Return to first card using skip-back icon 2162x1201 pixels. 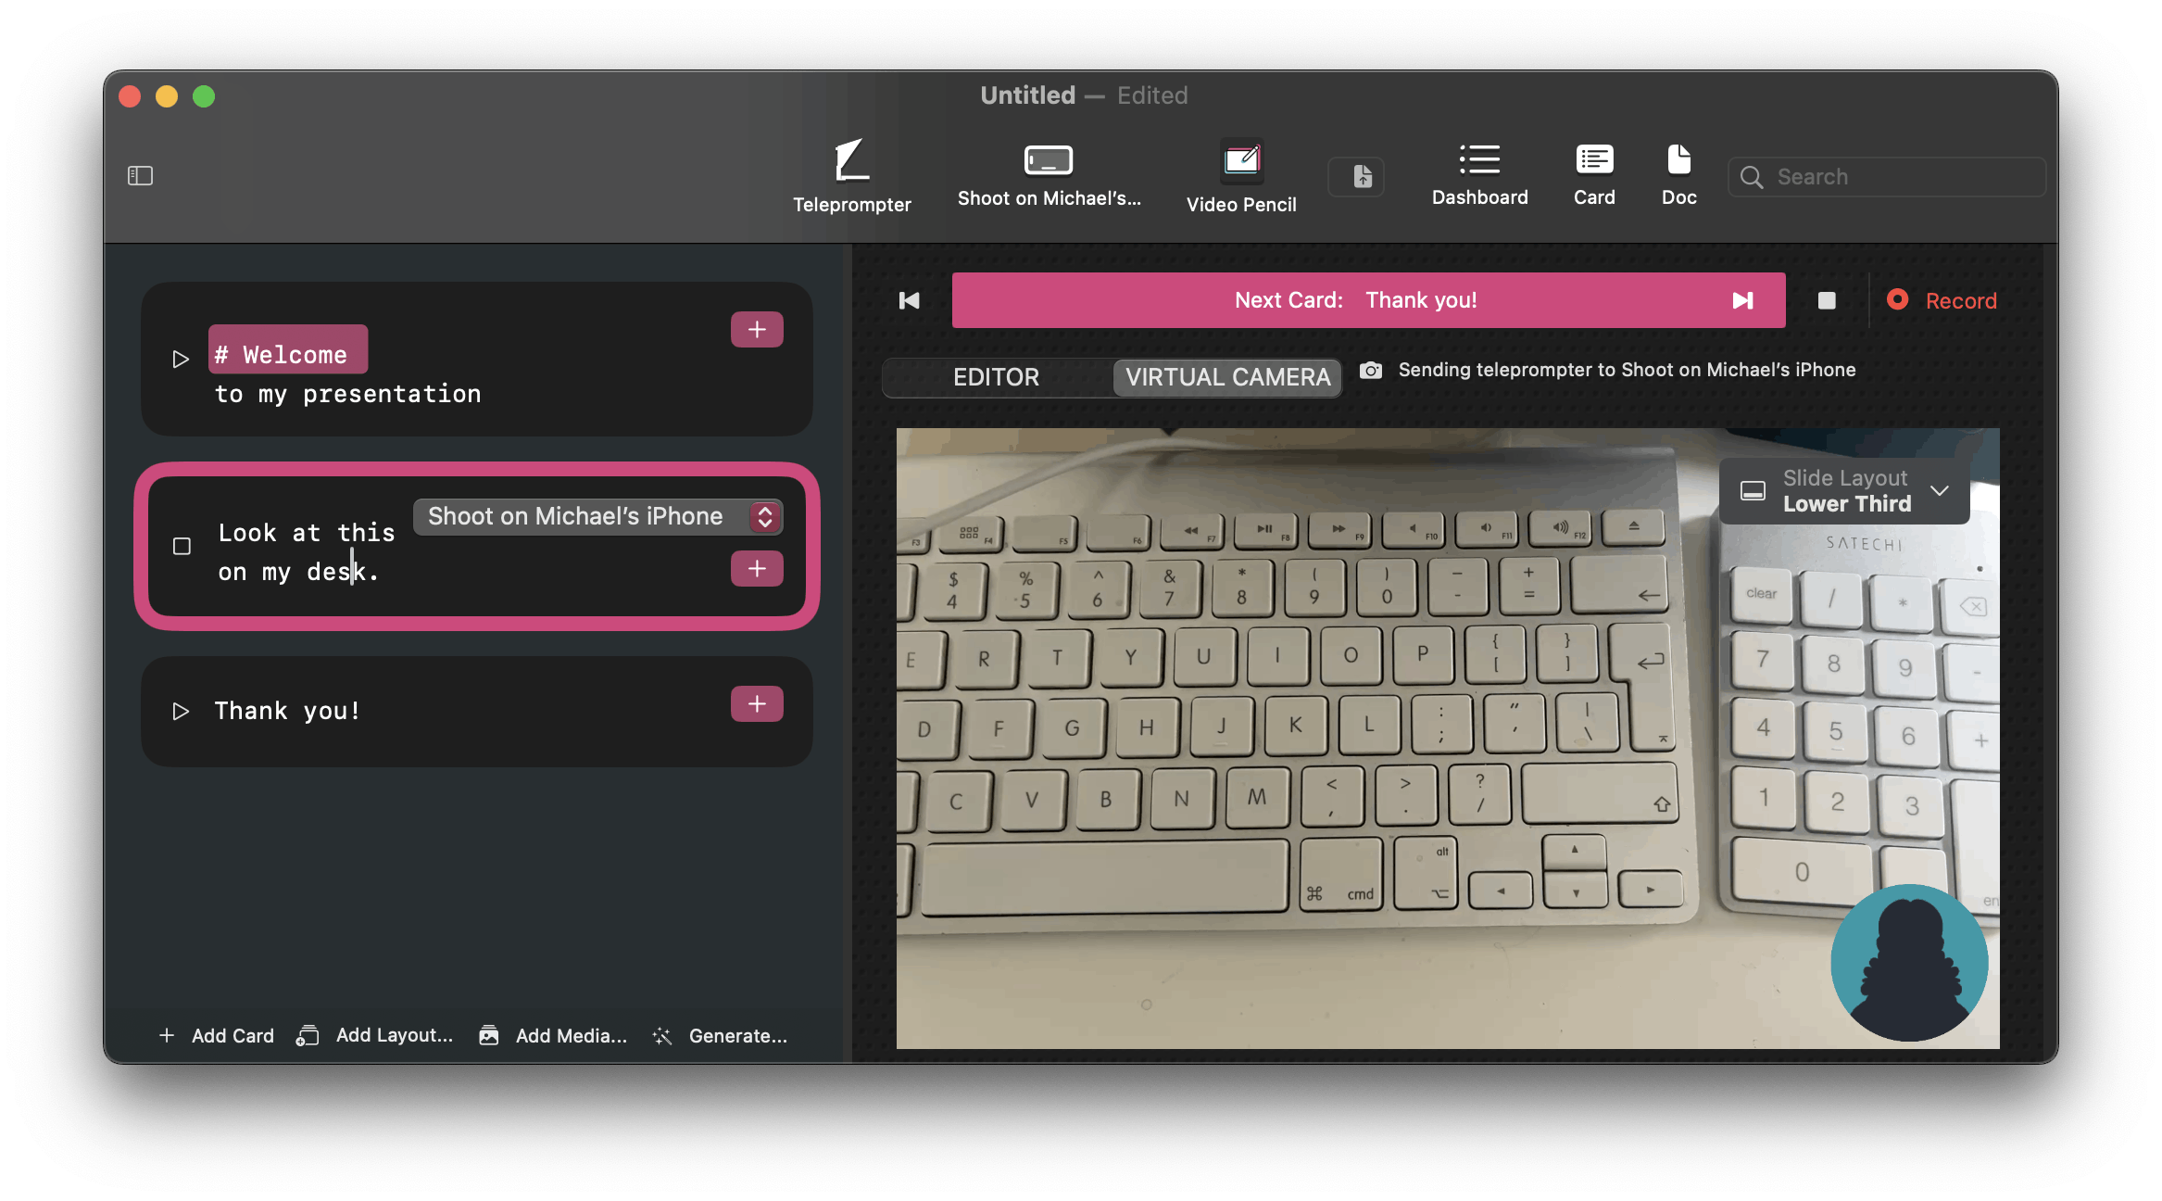click(909, 300)
